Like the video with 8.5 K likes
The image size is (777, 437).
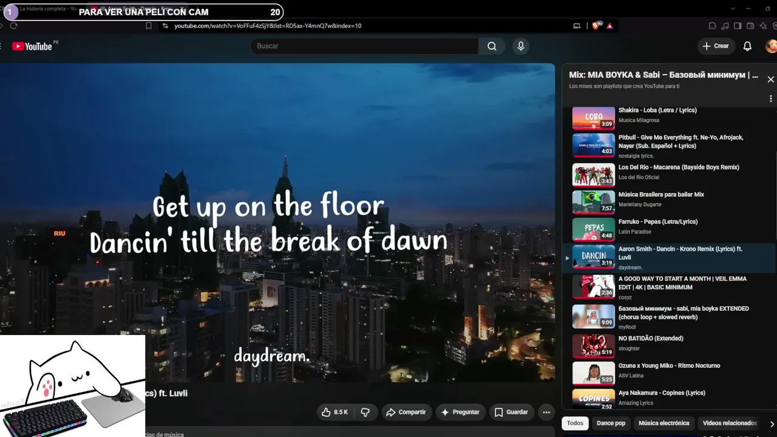(334, 412)
